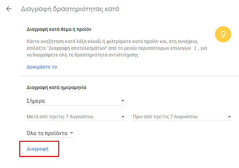Screen dimensions: 239x168
Task: Click the three-dot more options icon in description
Action: coord(195,48)
